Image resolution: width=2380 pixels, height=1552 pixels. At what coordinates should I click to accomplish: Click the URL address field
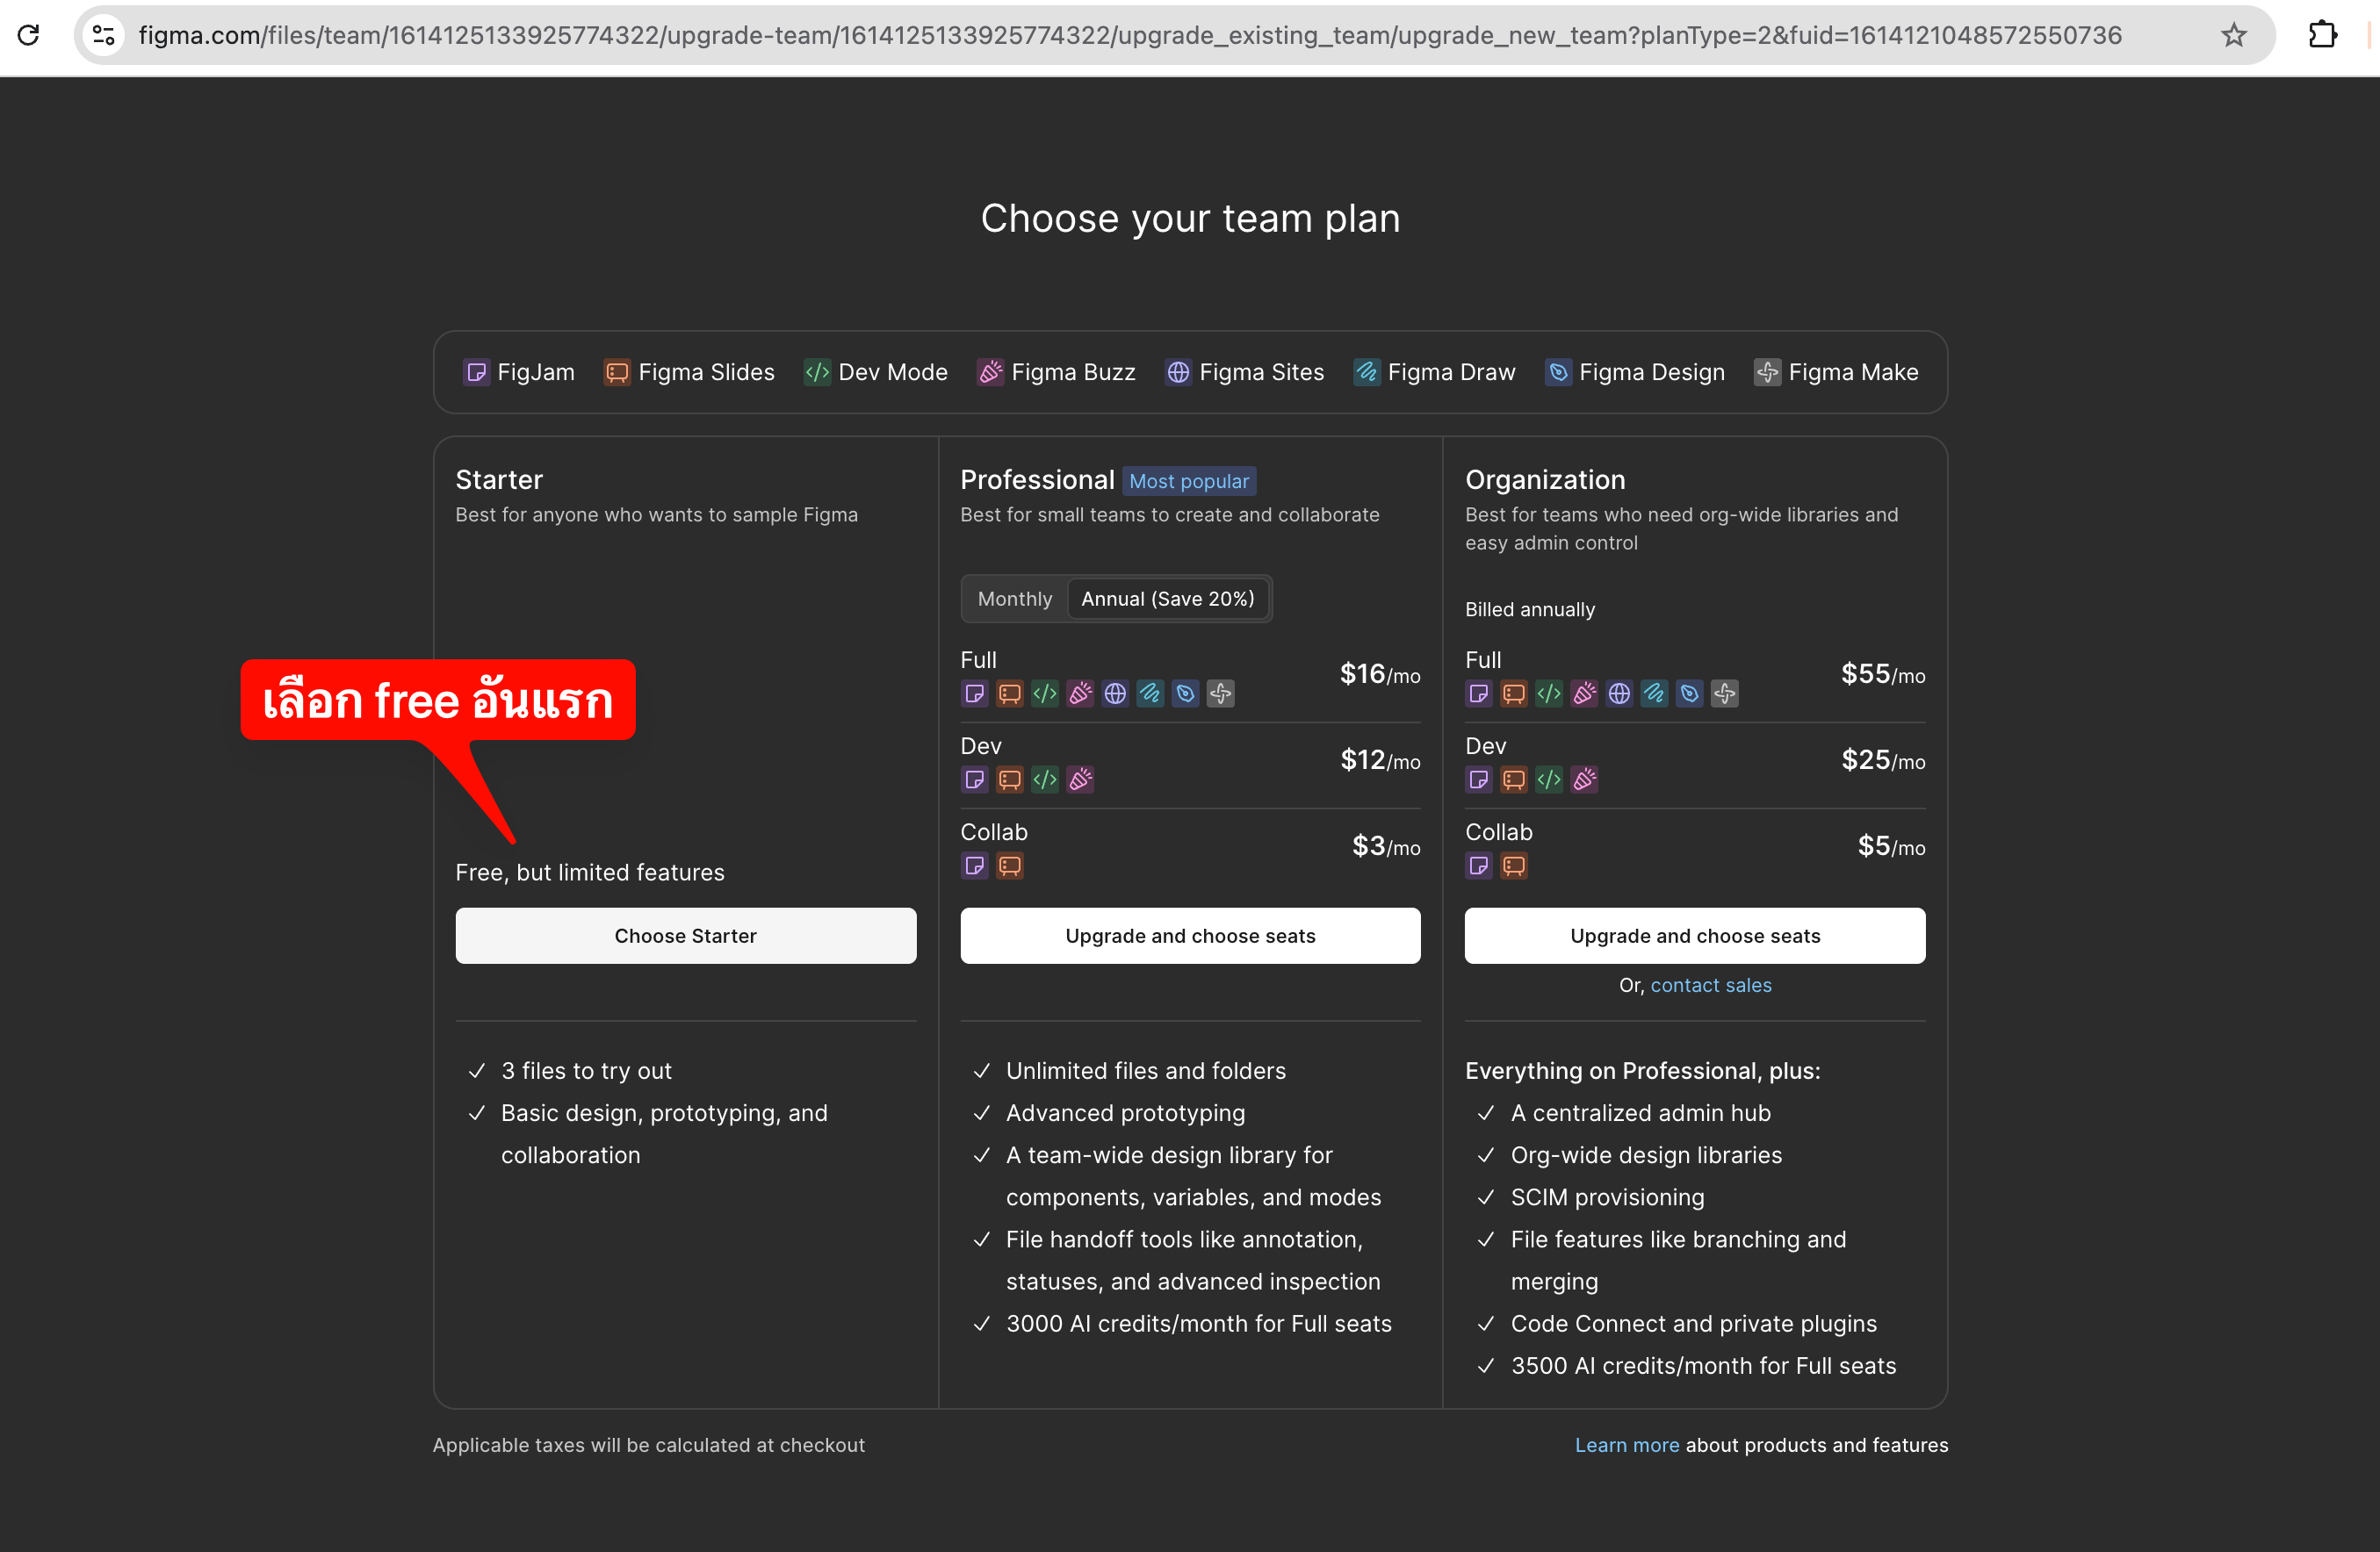click(x=1130, y=35)
